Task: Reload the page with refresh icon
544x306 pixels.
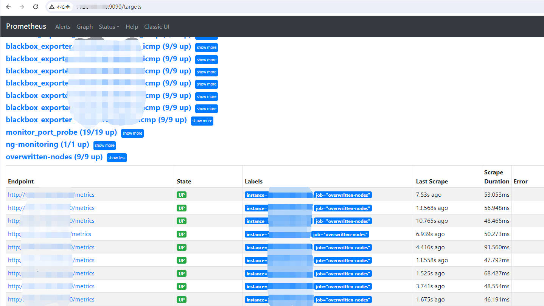Action: pos(36,7)
